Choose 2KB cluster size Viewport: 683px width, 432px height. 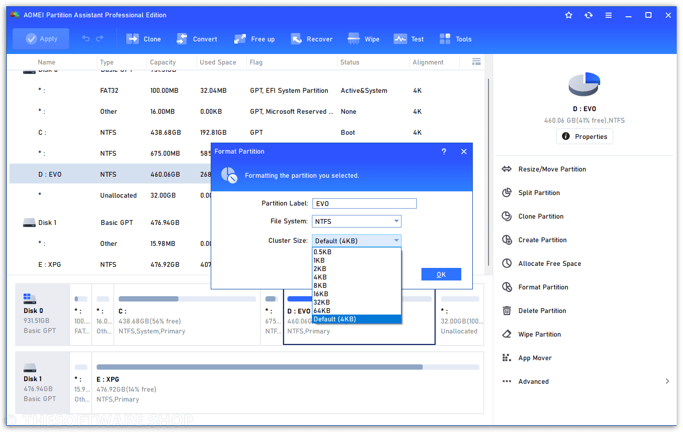pyautogui.click(x=357, y=268)
